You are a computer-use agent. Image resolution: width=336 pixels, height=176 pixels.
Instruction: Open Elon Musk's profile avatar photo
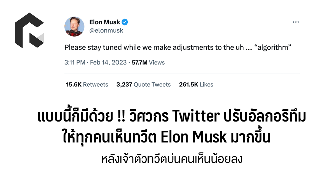coord(74,27)
